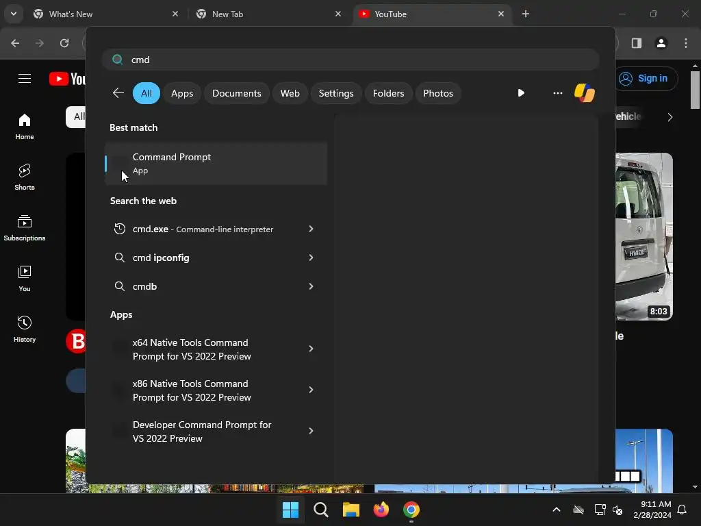Image resolution: width=701 pixels, height=526 pixels.
Task: Expand cmd ipconfig suggestion chevron
Action: point(311,258)
